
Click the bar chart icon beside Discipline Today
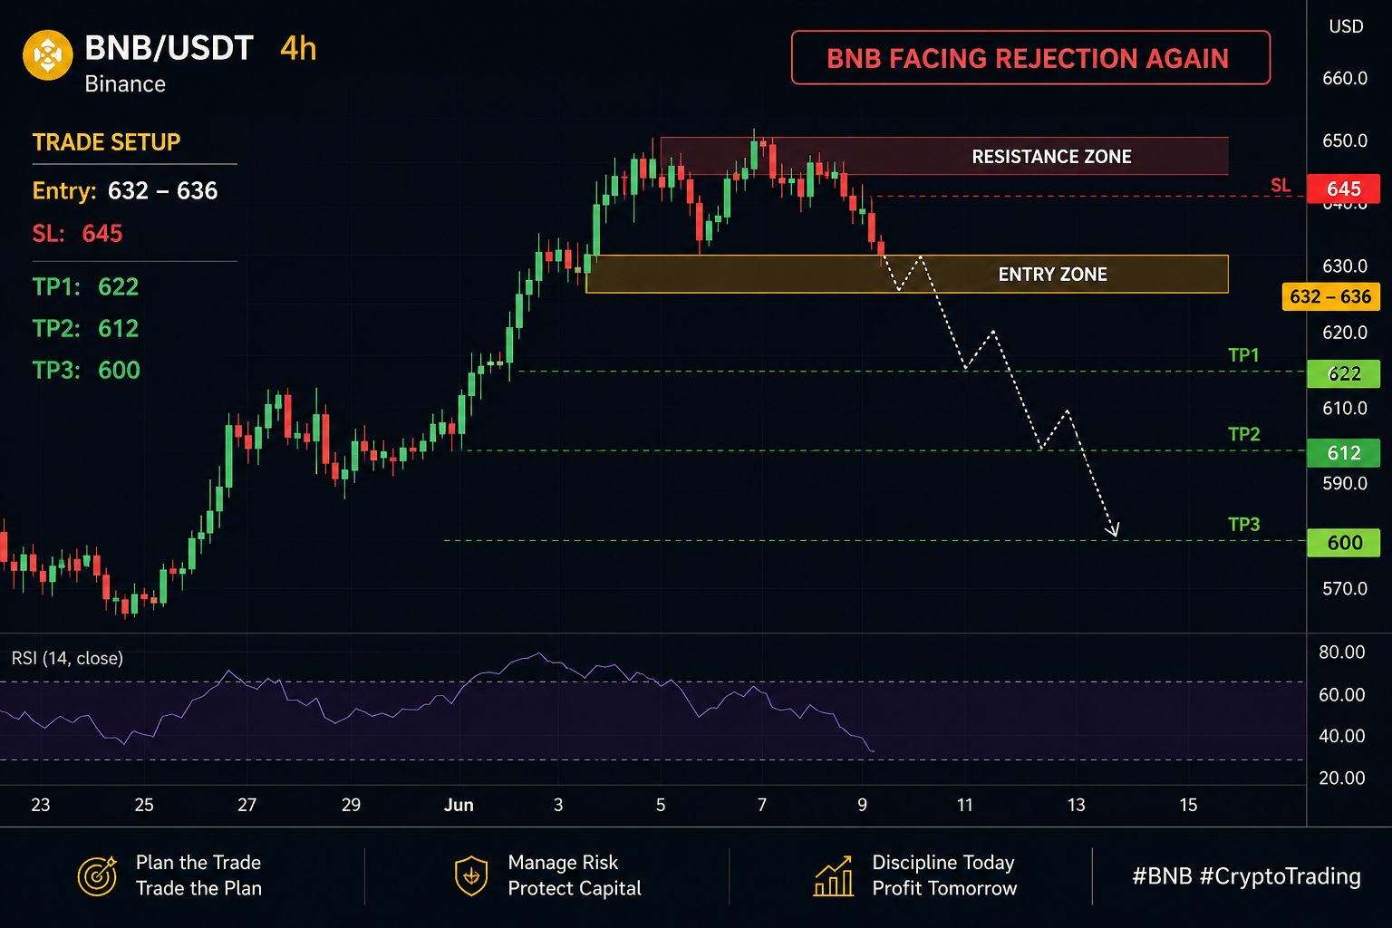point(833,875)
